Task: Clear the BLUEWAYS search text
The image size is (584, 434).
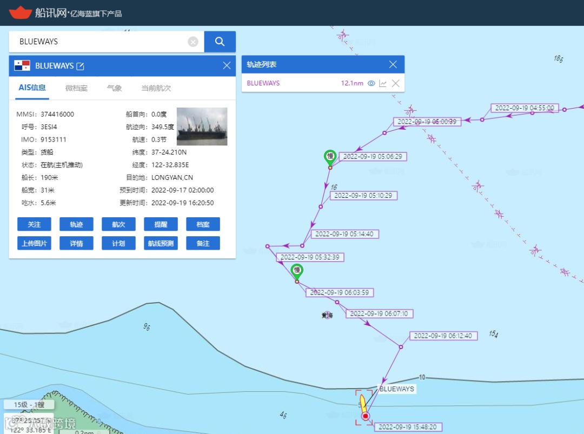Action: (x=193, y=42)
